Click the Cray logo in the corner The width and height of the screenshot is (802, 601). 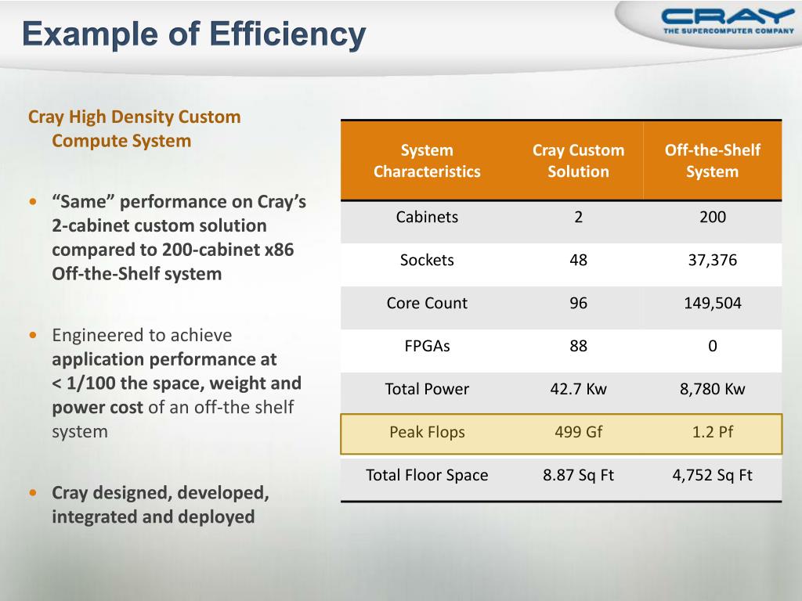point(728,21)
